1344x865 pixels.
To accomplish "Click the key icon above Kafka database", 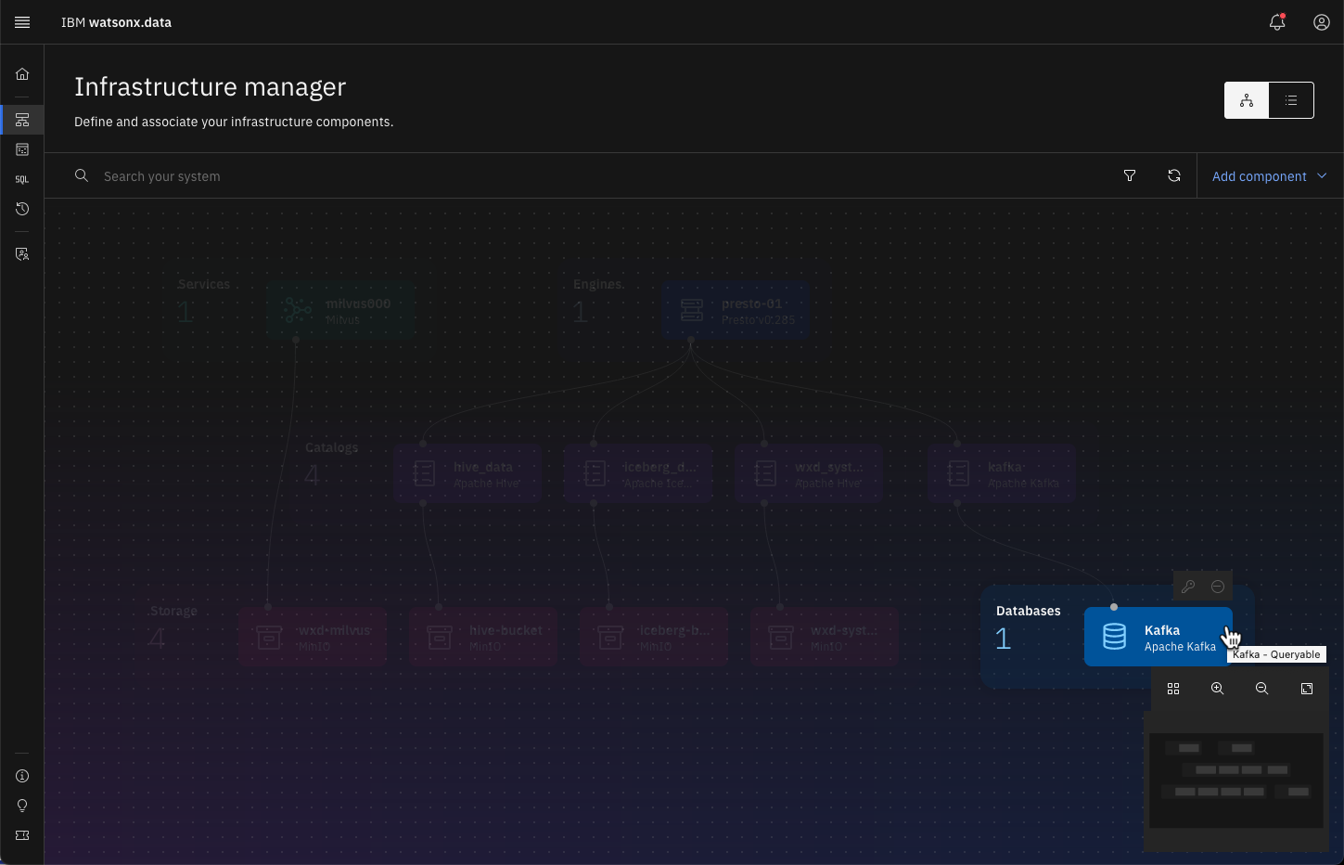I will pyautogui.click(x=1188, y=587).
